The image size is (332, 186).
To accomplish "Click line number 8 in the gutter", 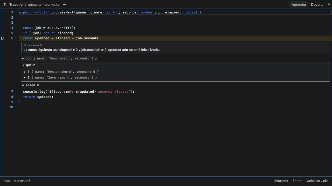I will pos(12,97).
